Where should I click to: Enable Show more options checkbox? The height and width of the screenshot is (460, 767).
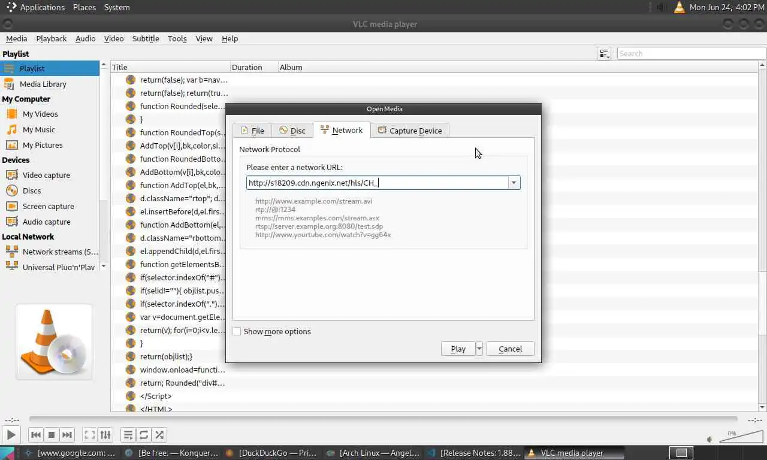point(237,331)
